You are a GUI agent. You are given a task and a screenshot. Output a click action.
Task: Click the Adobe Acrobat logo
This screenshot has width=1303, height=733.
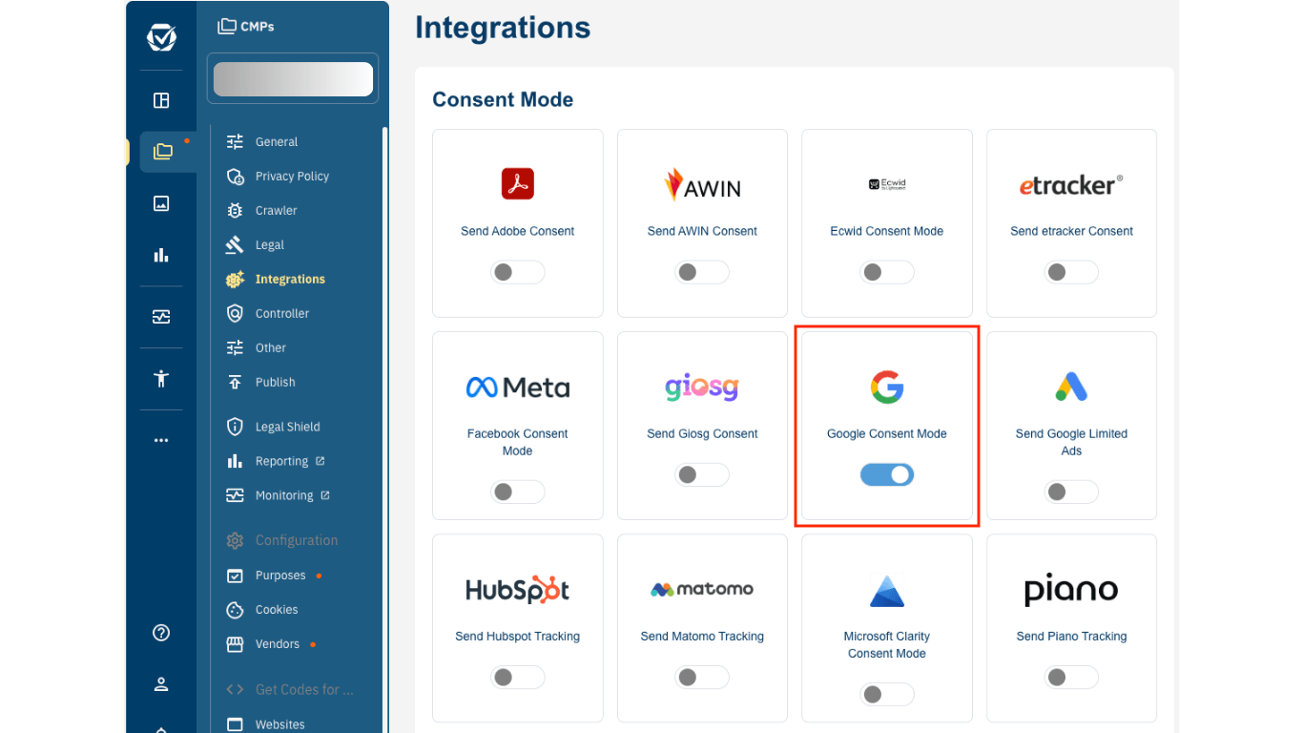click(x=518, y=183)
